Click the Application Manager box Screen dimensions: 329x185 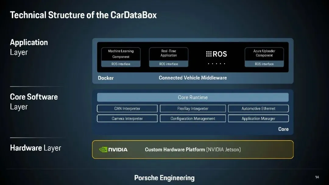point(258,119)
